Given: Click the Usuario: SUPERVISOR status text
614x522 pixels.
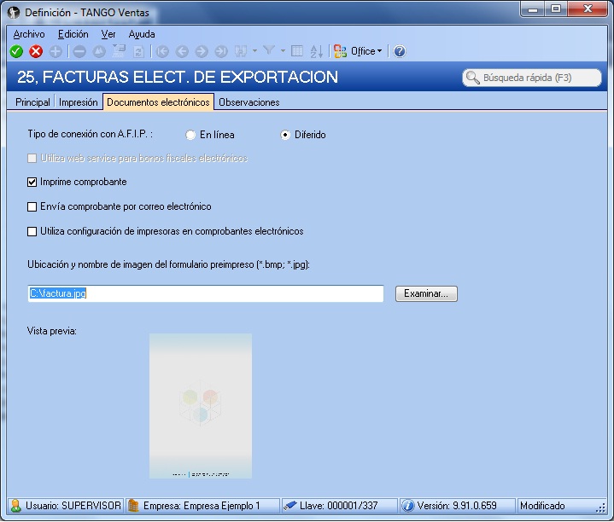Looking at the screenshot, I should (x=73, y=506).
